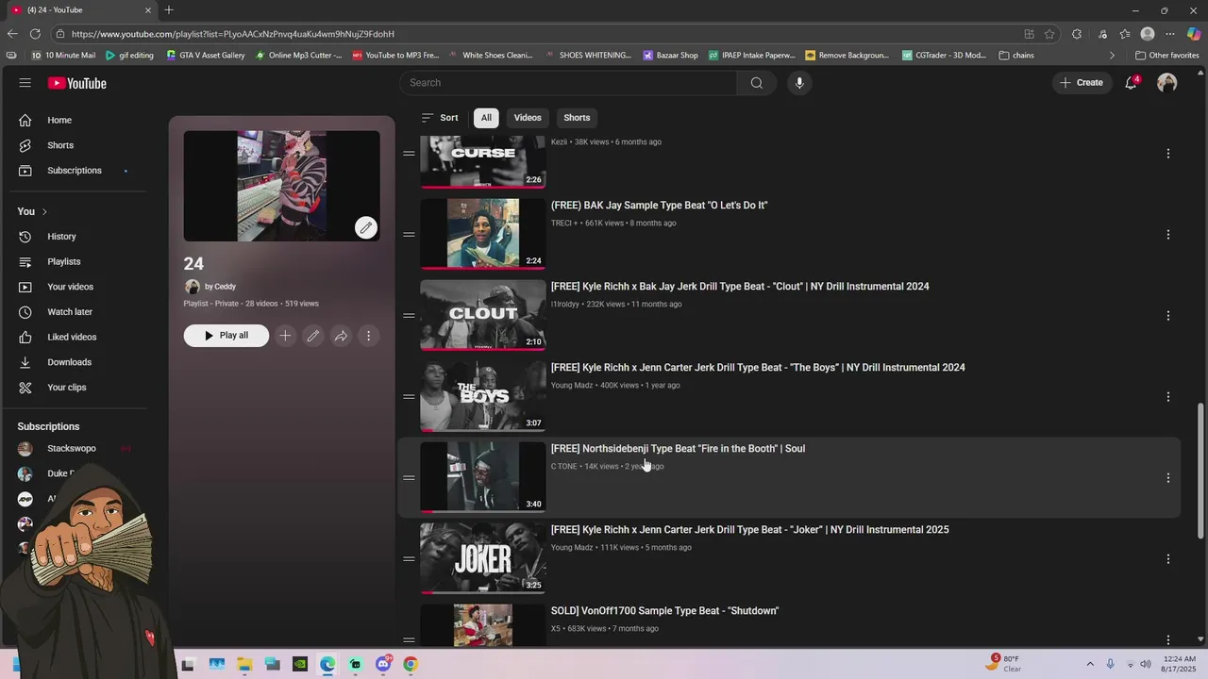Select the All filter chip

[486, 118]
